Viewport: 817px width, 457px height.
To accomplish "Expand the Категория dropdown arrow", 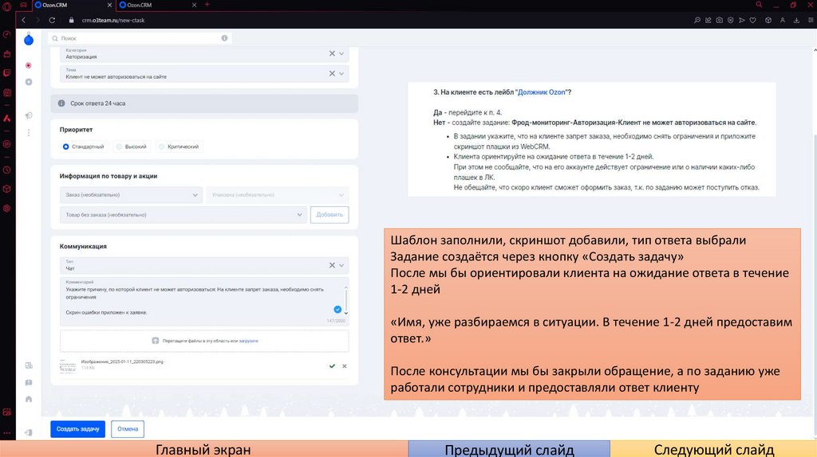I will point(341,53).
